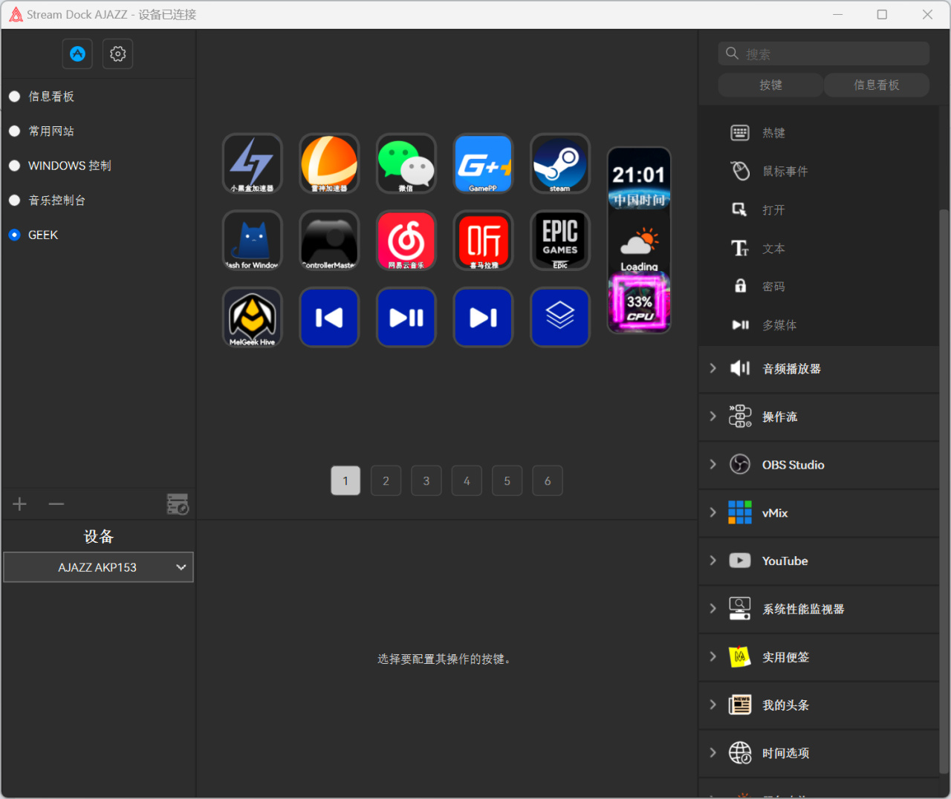The width and height of the screenshot is (951, 799).
Task: Select the 网易云音乐 key
Action: (406, 241)
